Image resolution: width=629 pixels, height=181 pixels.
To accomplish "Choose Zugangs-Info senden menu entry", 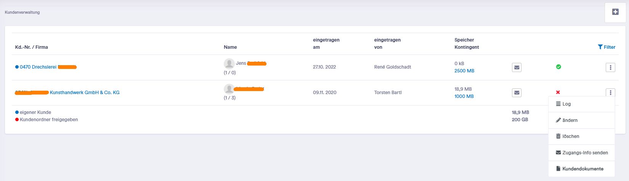I will [x=582, y=152].
